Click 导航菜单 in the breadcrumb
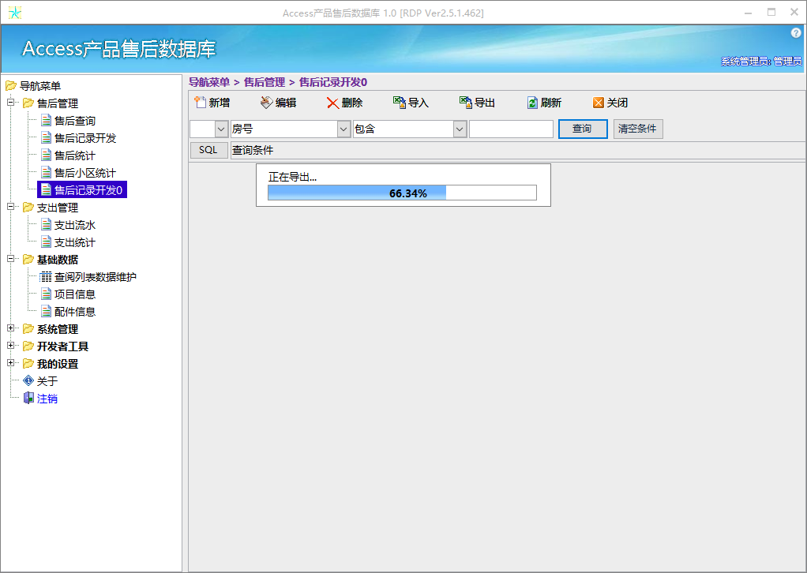This screenshot has height=573, width=807. pos(209,82)
